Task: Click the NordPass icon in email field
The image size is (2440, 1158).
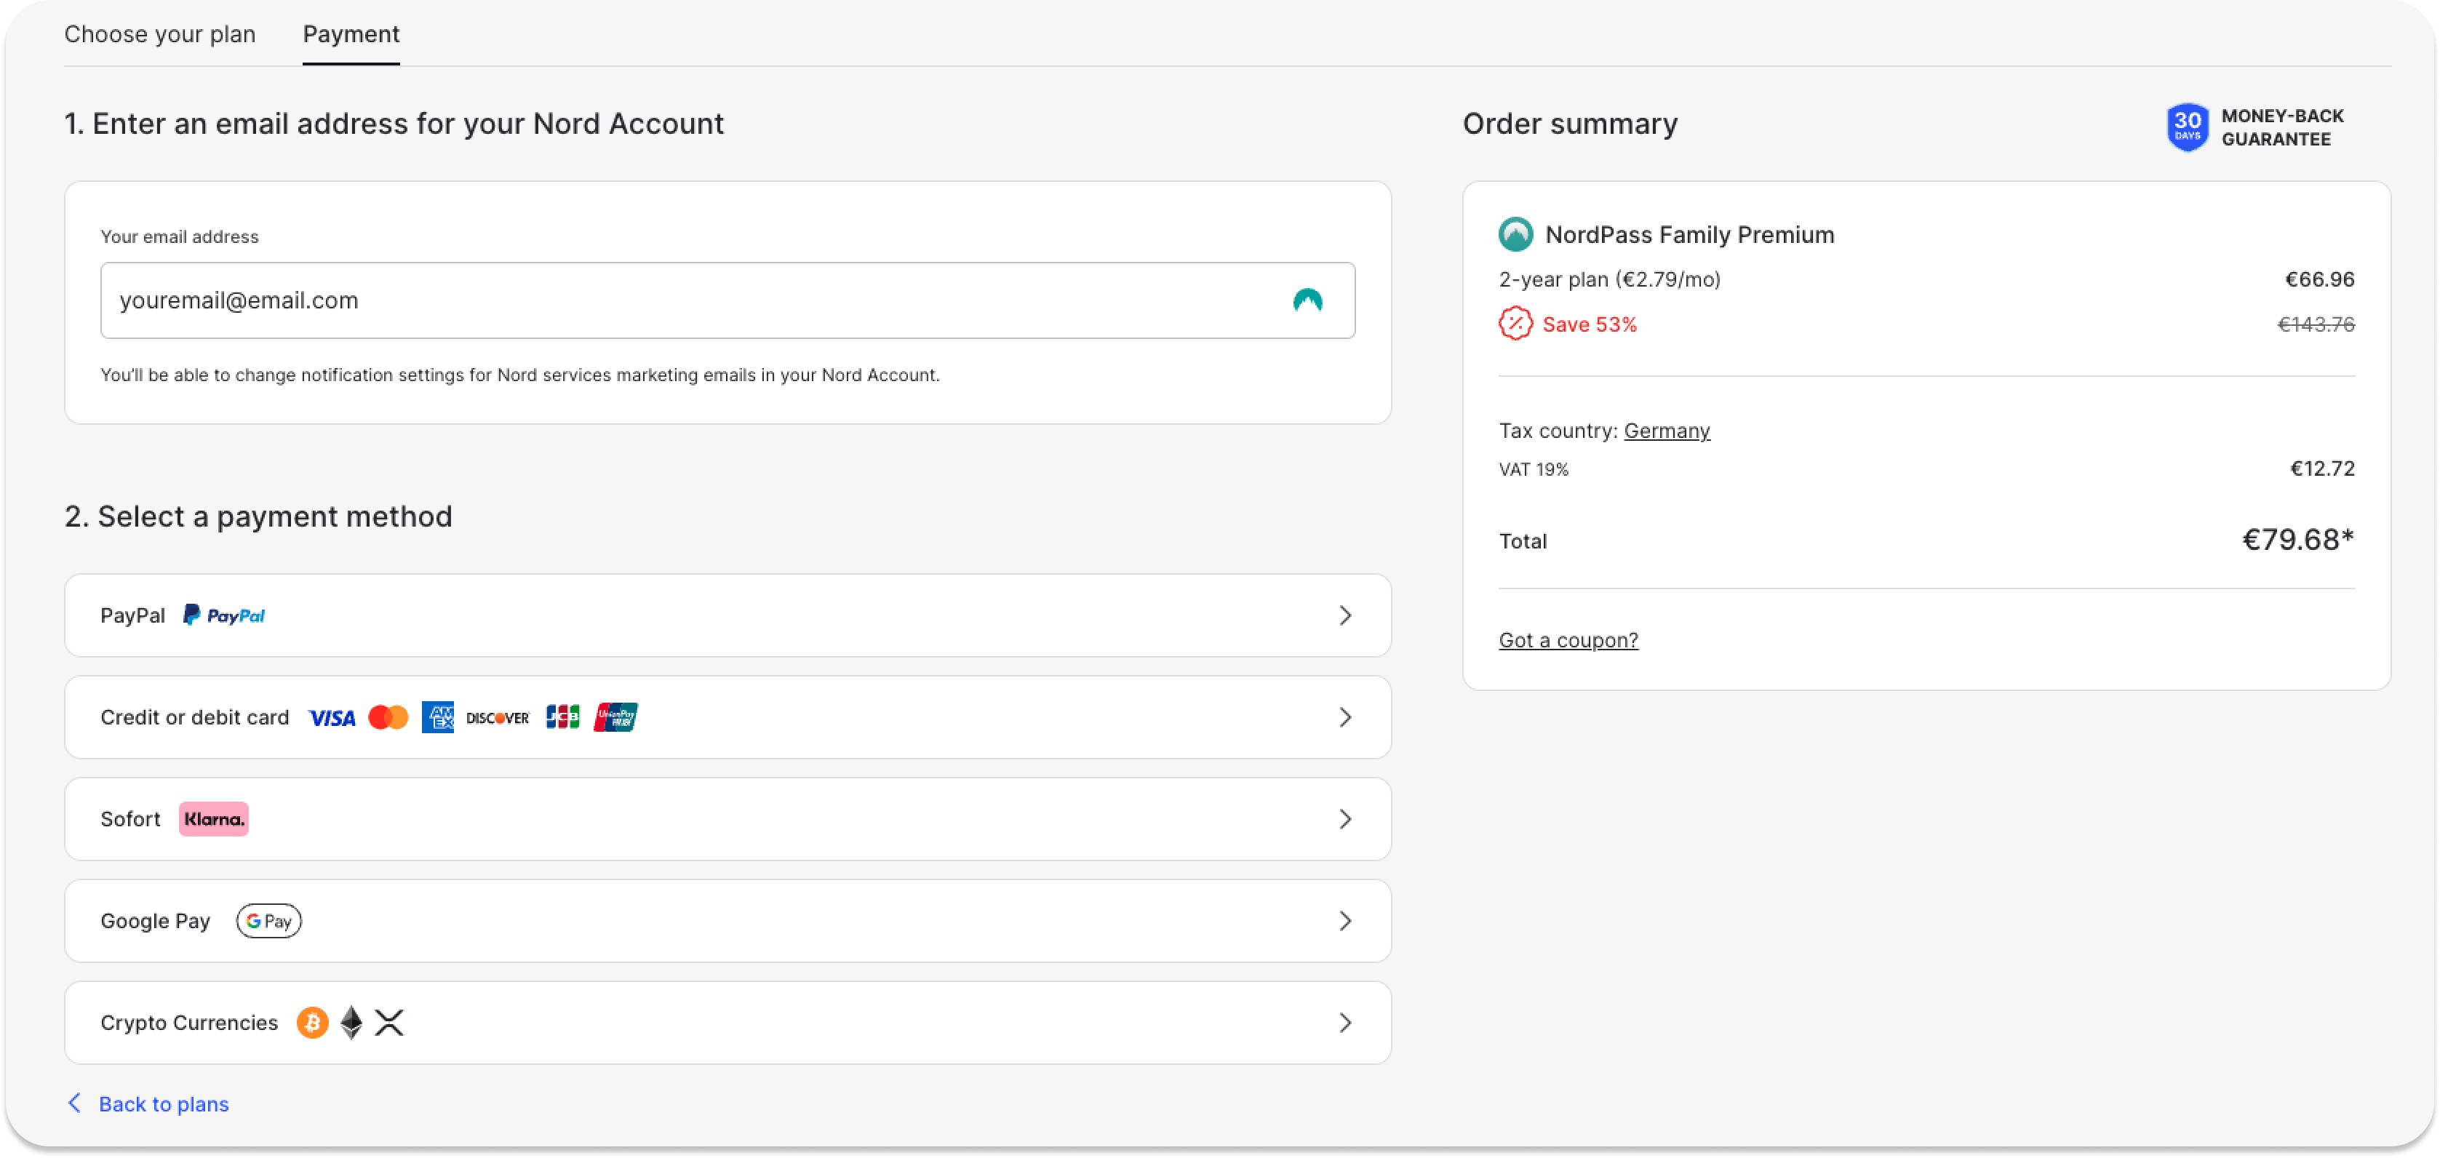Action: [1307, 301]
